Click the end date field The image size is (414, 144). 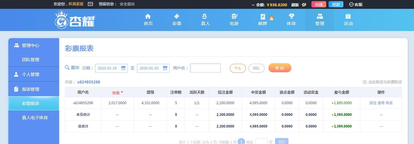click(153, 68)
